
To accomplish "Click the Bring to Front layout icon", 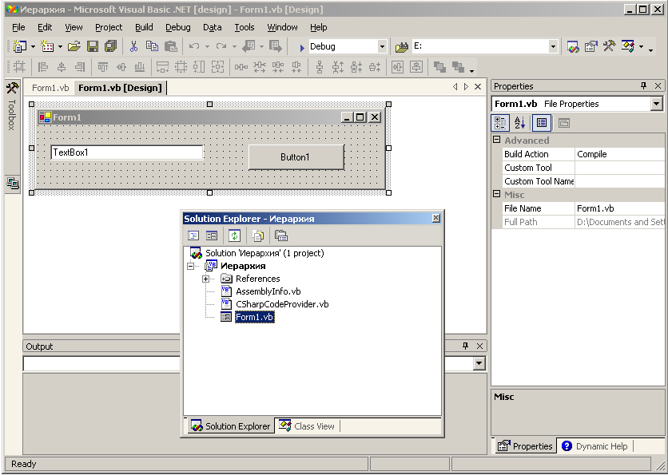I will [439, 67].
